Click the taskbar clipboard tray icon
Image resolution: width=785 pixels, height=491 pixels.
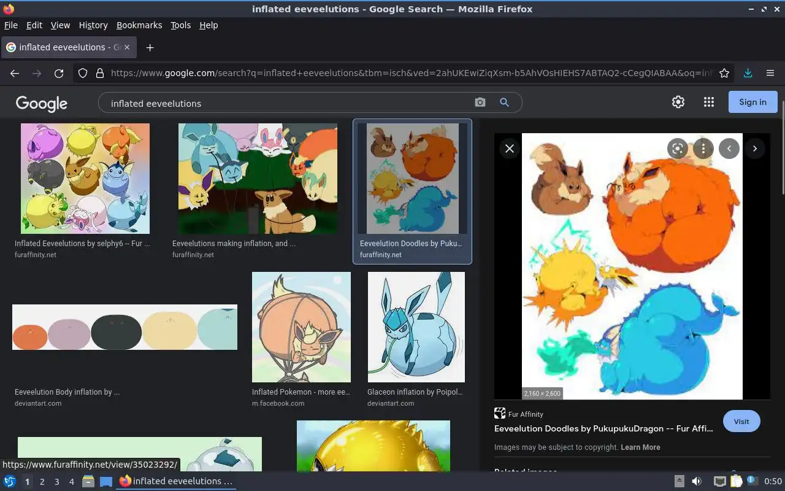point(737,481)
